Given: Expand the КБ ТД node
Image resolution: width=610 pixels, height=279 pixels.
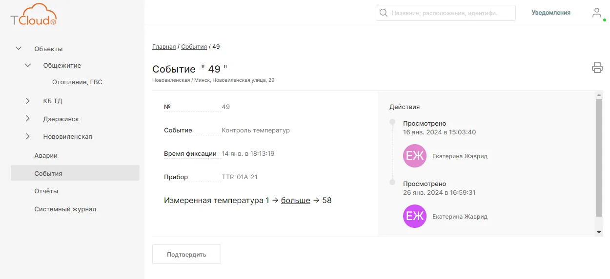Looking at the screenshot, I should tap(28, 101).
